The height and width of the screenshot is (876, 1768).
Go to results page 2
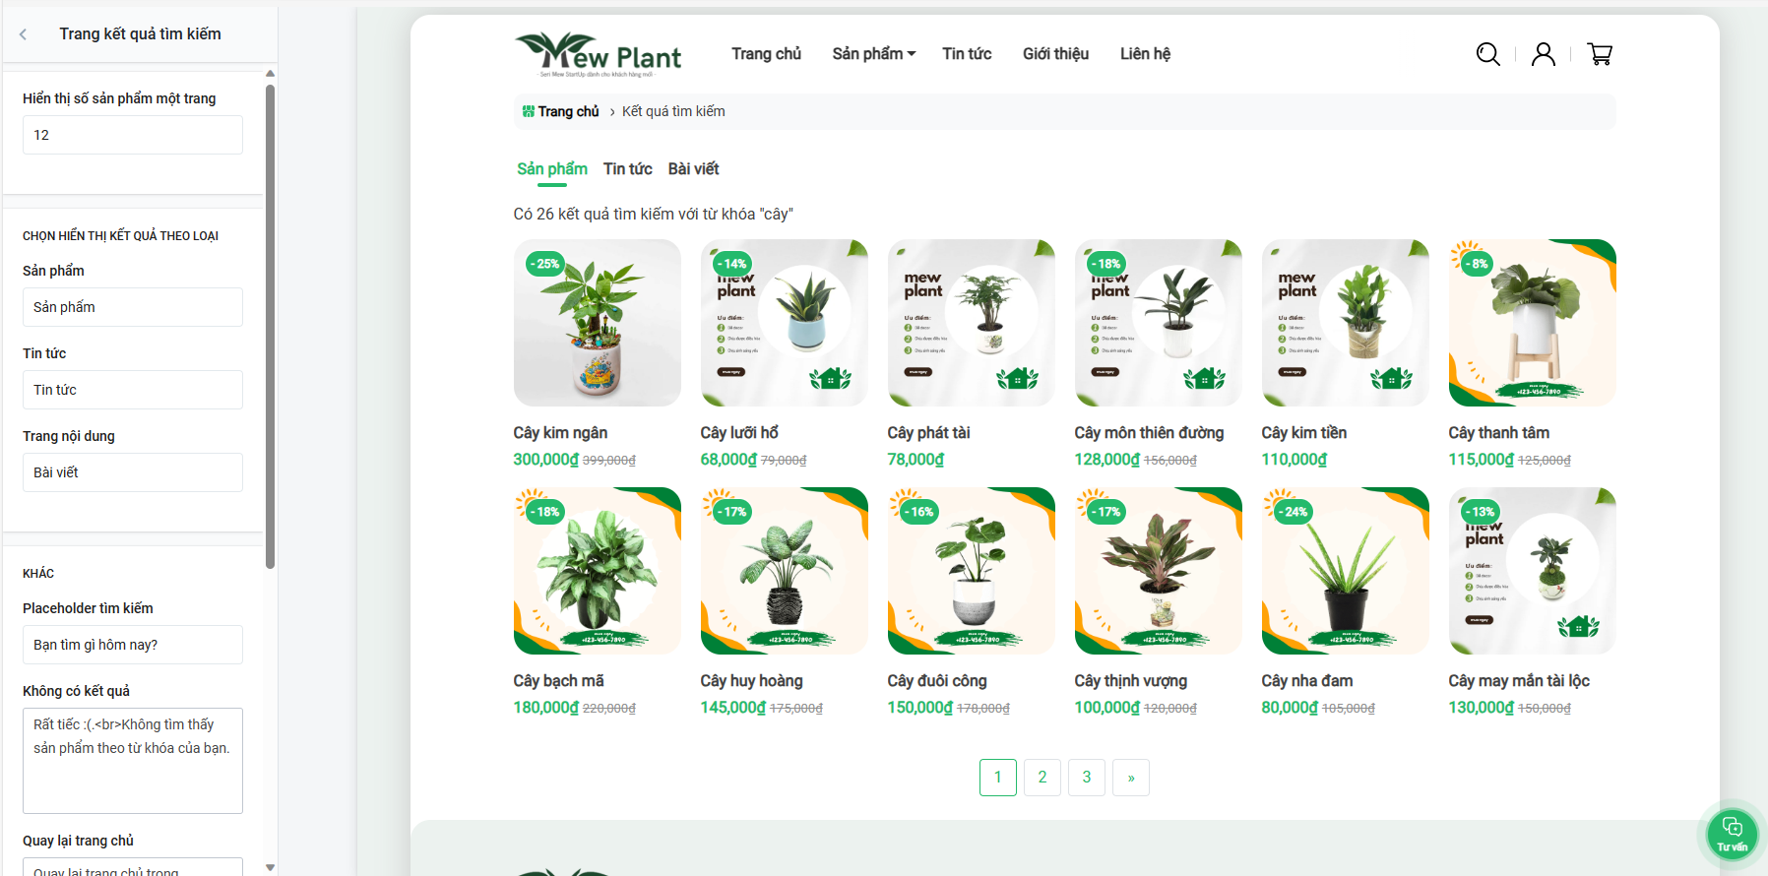coord(1042,778)
